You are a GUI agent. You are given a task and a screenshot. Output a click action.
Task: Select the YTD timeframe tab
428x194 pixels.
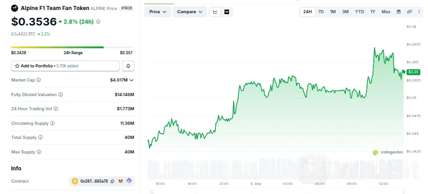tap(360, 12)
